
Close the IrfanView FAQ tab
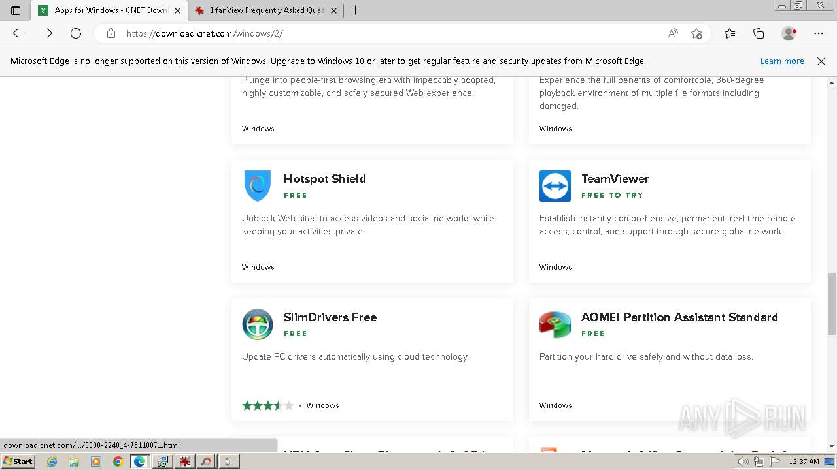[334, 10]
